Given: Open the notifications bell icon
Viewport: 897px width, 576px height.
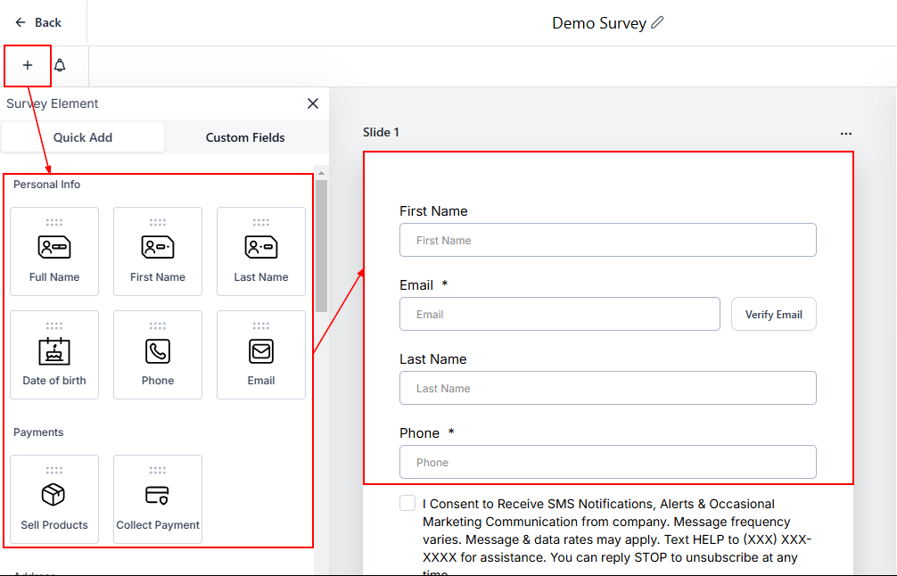Looking at the screenshot, I should [60, 66].
